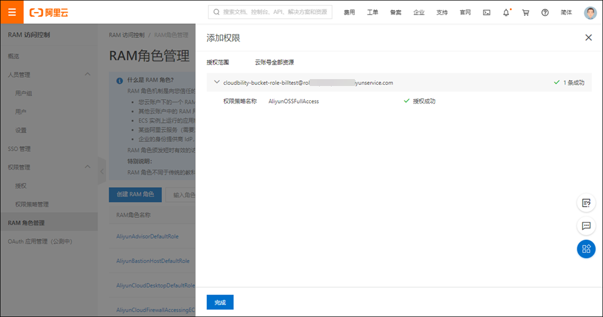Collapse the 人员管理 sidebar section
The width and height of the screenshot is (603, 317).
pos(87,75)
